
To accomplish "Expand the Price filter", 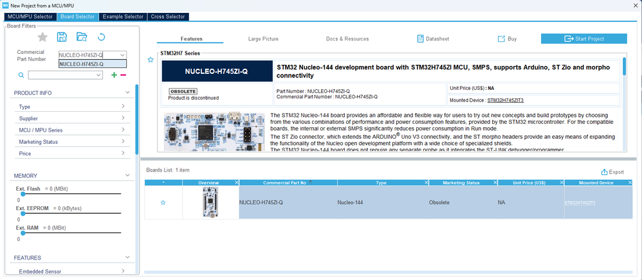I will pos(123,153).
